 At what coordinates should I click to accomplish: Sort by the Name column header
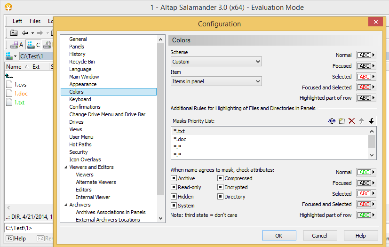[x=14, y=66]
